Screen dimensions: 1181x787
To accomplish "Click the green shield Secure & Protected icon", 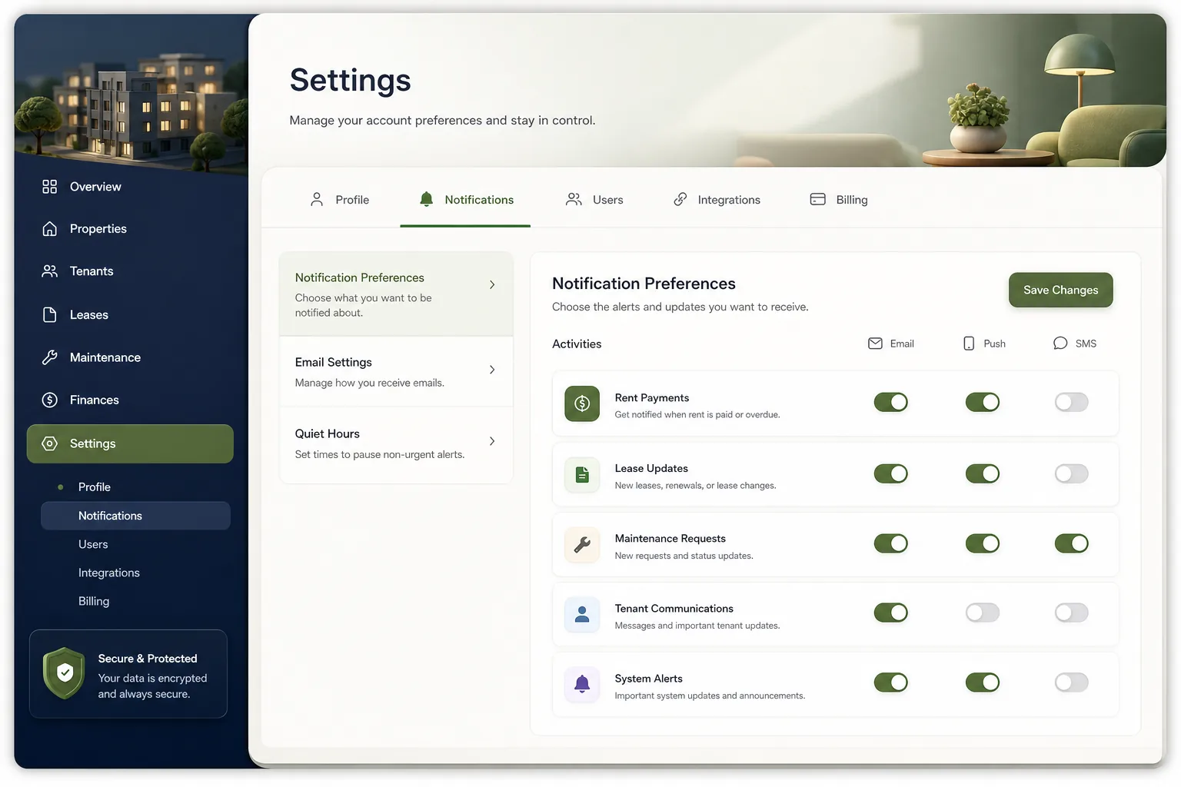I will click(65, 673).
